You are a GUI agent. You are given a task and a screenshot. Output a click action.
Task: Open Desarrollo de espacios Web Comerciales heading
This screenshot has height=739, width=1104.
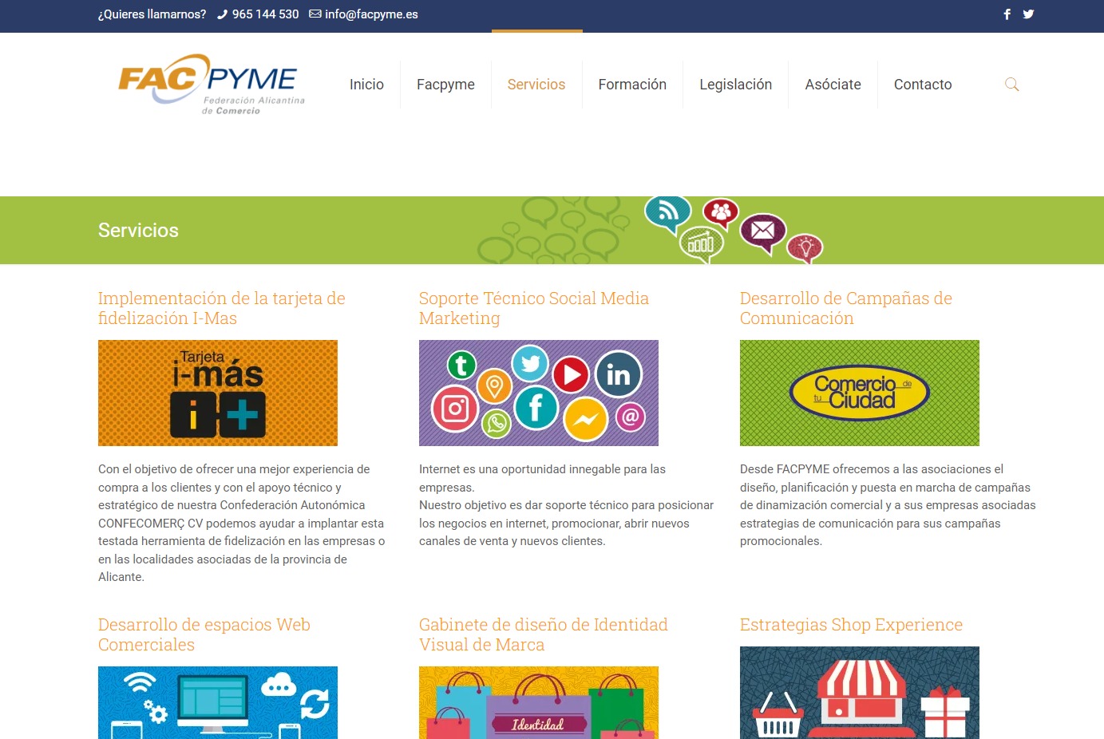[x=204, y=634]
